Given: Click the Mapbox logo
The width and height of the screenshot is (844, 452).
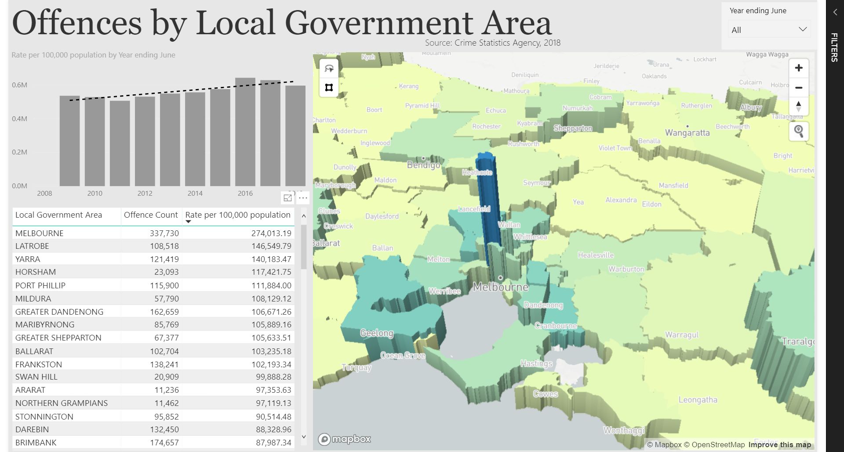Looking at the screenshot, I should [x=345, y=439].
